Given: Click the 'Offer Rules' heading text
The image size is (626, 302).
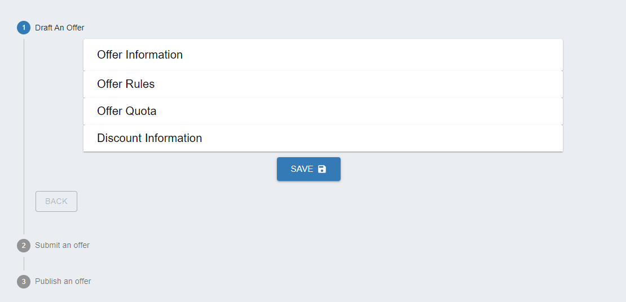Looking at the screenshot, I should pyautogui.click(x=126, y=84).
